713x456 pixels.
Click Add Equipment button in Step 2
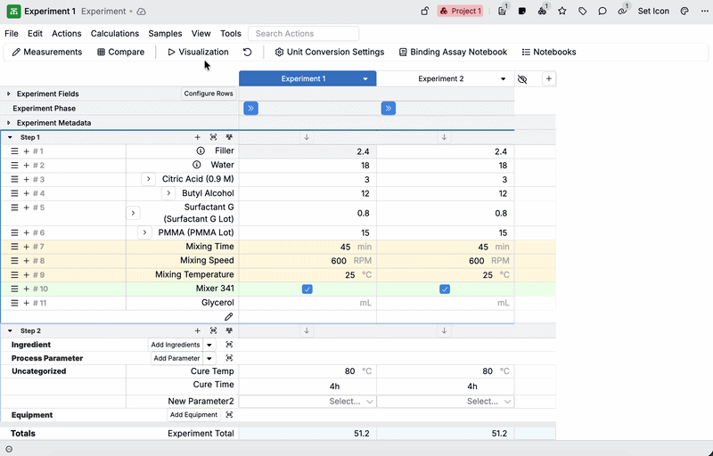point(193,415)
